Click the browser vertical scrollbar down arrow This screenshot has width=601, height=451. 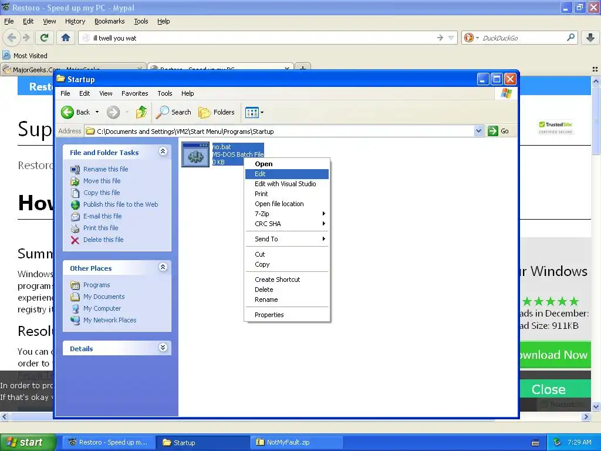point(595,406)
